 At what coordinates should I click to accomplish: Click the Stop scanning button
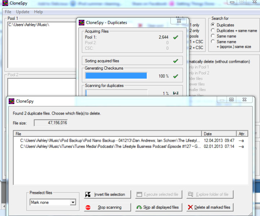107,207
